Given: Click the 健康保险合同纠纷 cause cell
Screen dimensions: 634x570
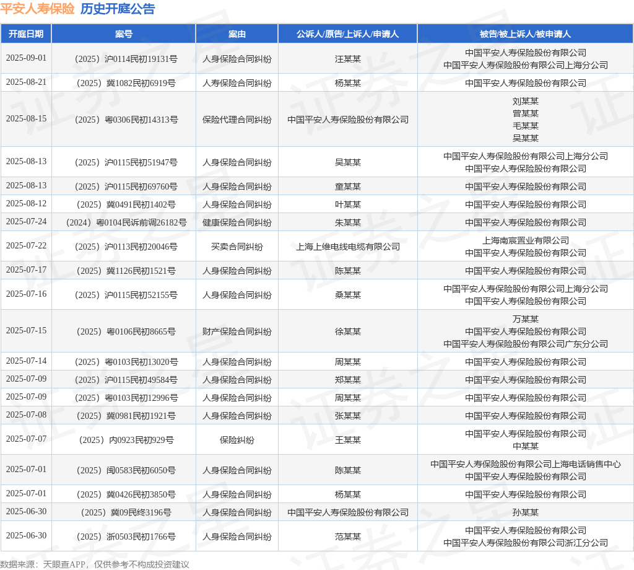Looking at the screenshot, I should pyautogui.click(x=237, y=222).
